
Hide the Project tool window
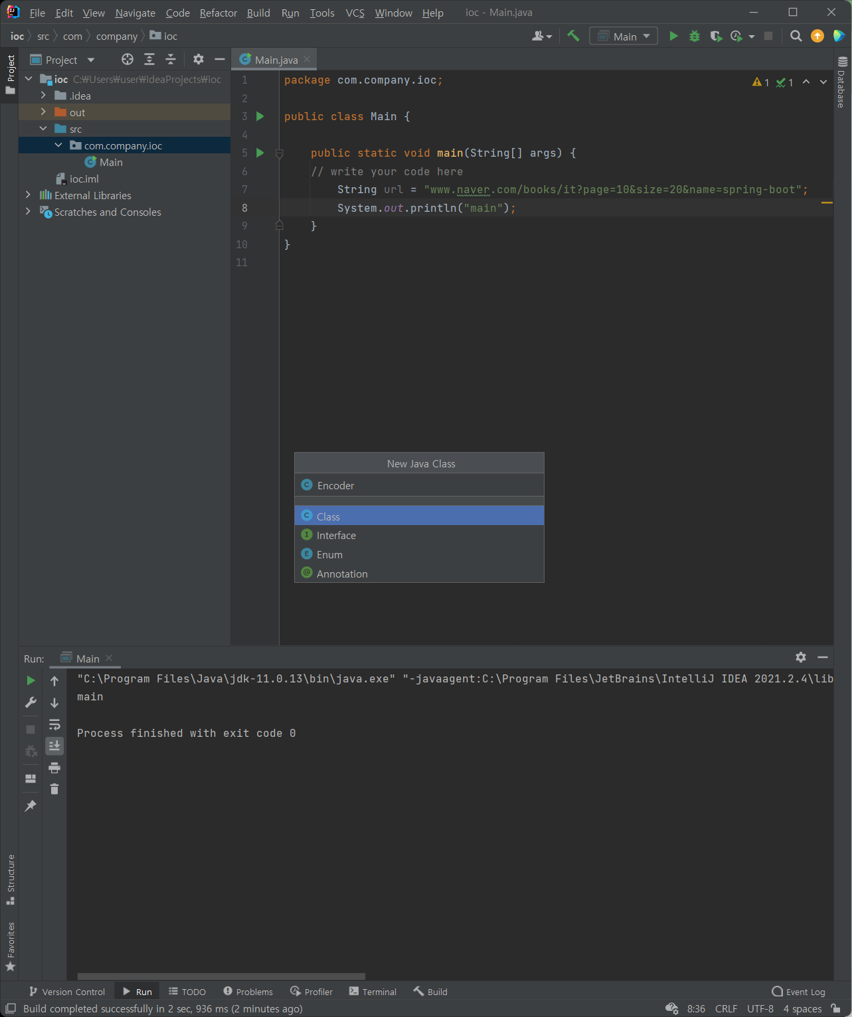point(220,59)
